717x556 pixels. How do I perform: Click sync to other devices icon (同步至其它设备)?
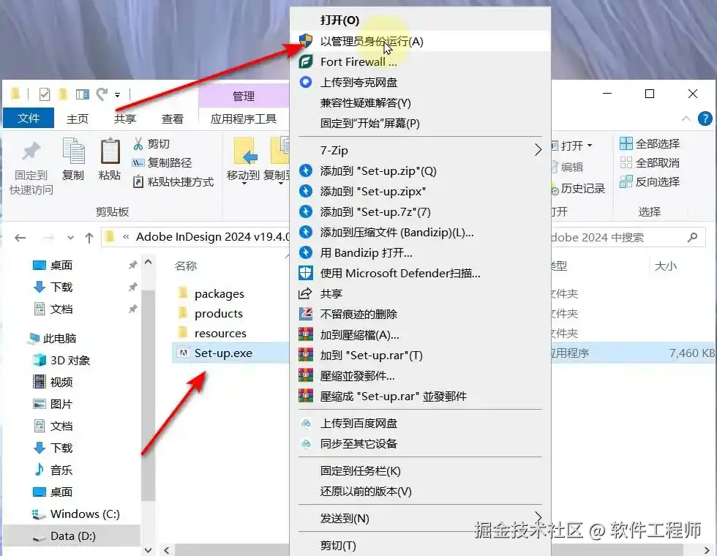306,443
